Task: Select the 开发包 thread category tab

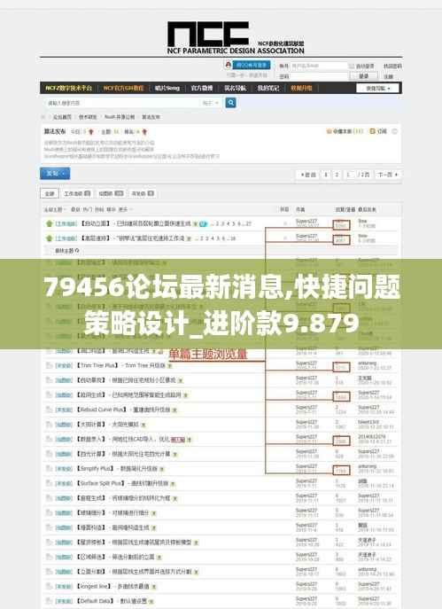Action: [x=143, y=193]
